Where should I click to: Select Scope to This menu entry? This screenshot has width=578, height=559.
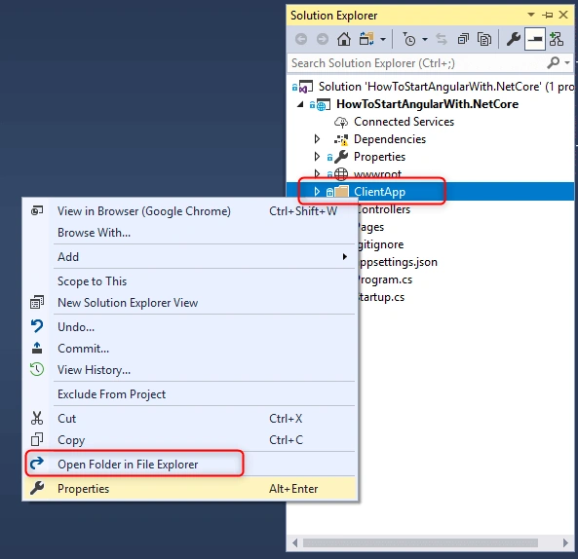(190, 281)
